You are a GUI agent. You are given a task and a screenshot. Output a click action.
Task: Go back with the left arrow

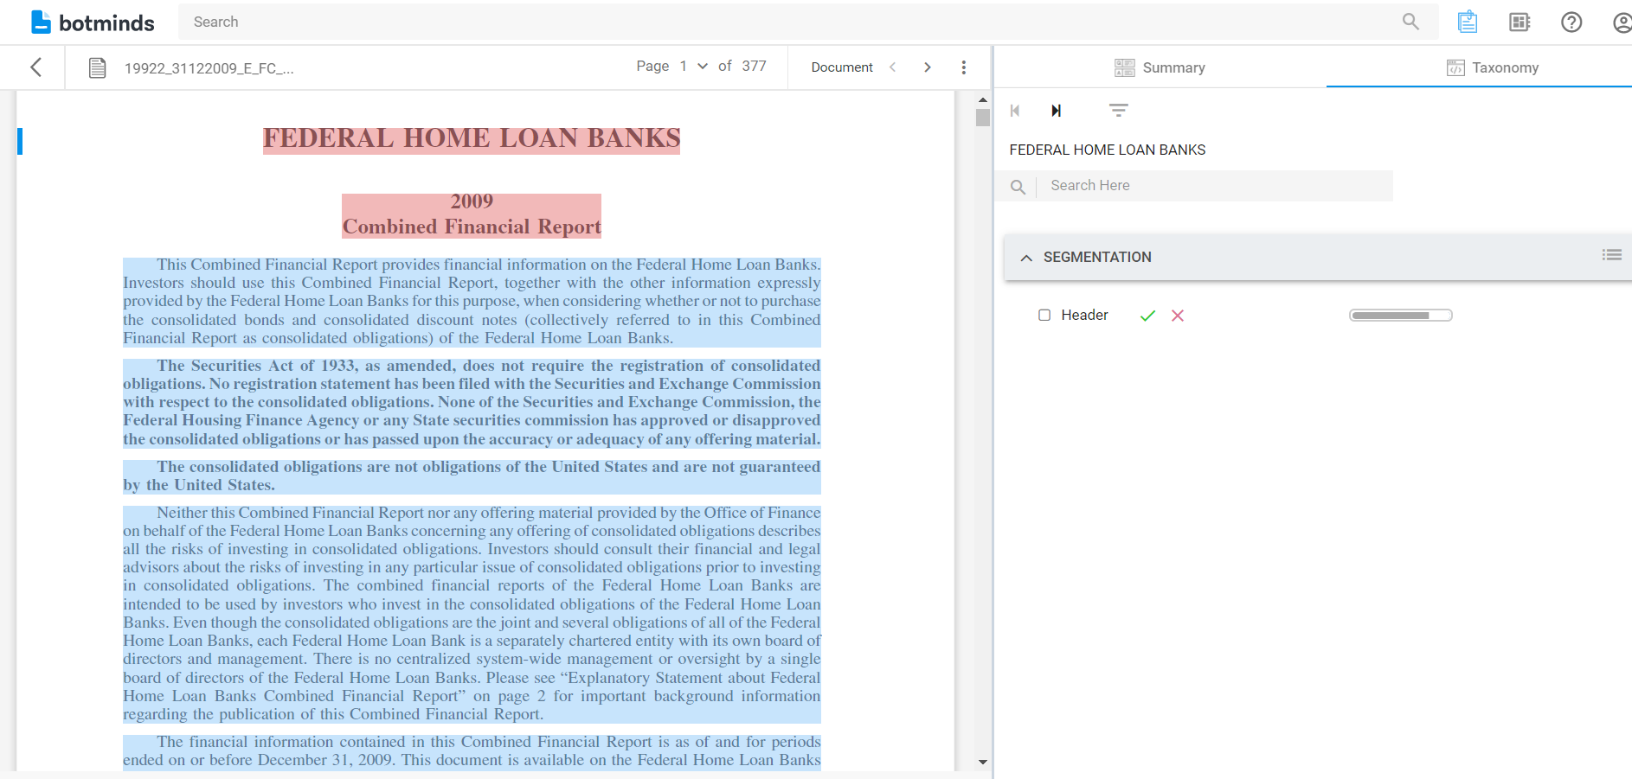click(35, 67)
